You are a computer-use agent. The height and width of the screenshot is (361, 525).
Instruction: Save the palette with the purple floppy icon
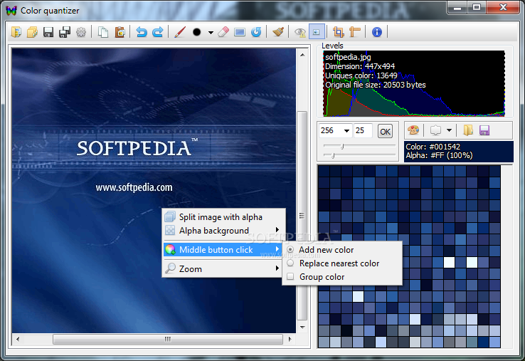[x=484, y=130]
